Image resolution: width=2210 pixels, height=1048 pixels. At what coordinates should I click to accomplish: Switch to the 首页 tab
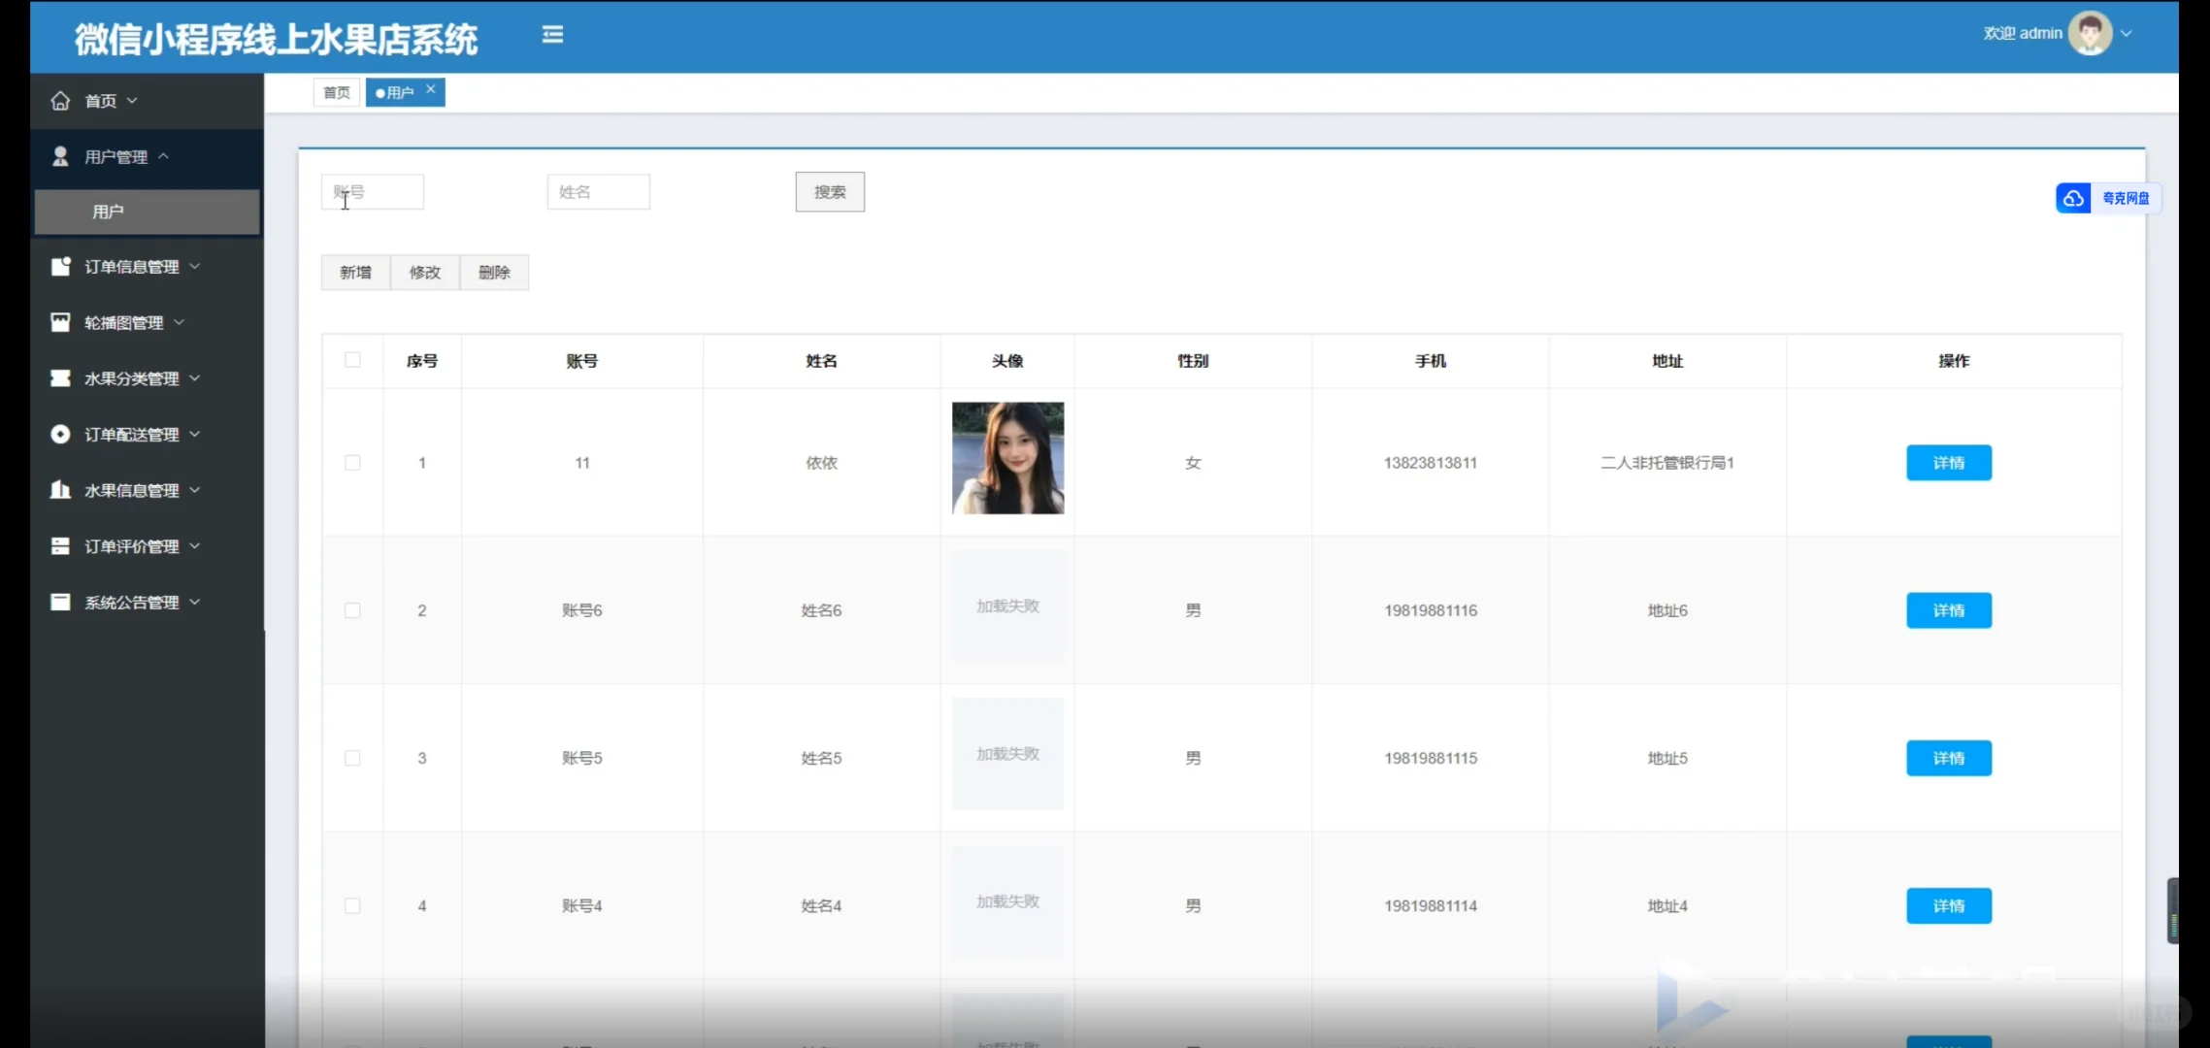click(337, 92)
